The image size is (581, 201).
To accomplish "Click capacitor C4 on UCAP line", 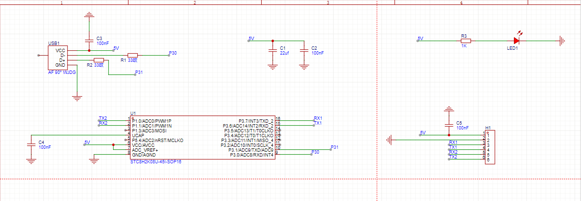I will click(x=31, y=145).
